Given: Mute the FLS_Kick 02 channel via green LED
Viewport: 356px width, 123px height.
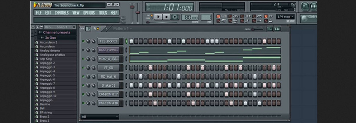Looking at the screenshot, I should 83,41.
